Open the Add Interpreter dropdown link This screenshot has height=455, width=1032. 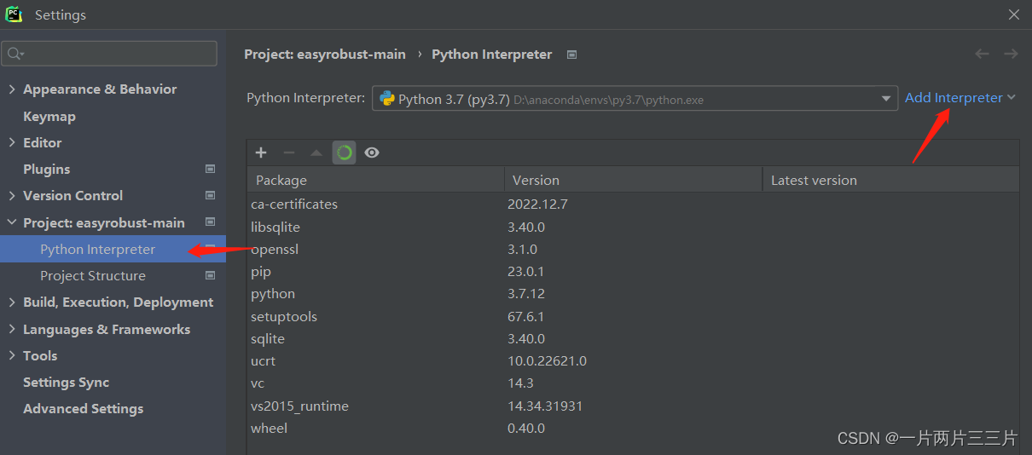[960, 98]
